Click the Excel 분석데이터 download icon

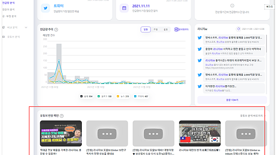coord(176,30)
